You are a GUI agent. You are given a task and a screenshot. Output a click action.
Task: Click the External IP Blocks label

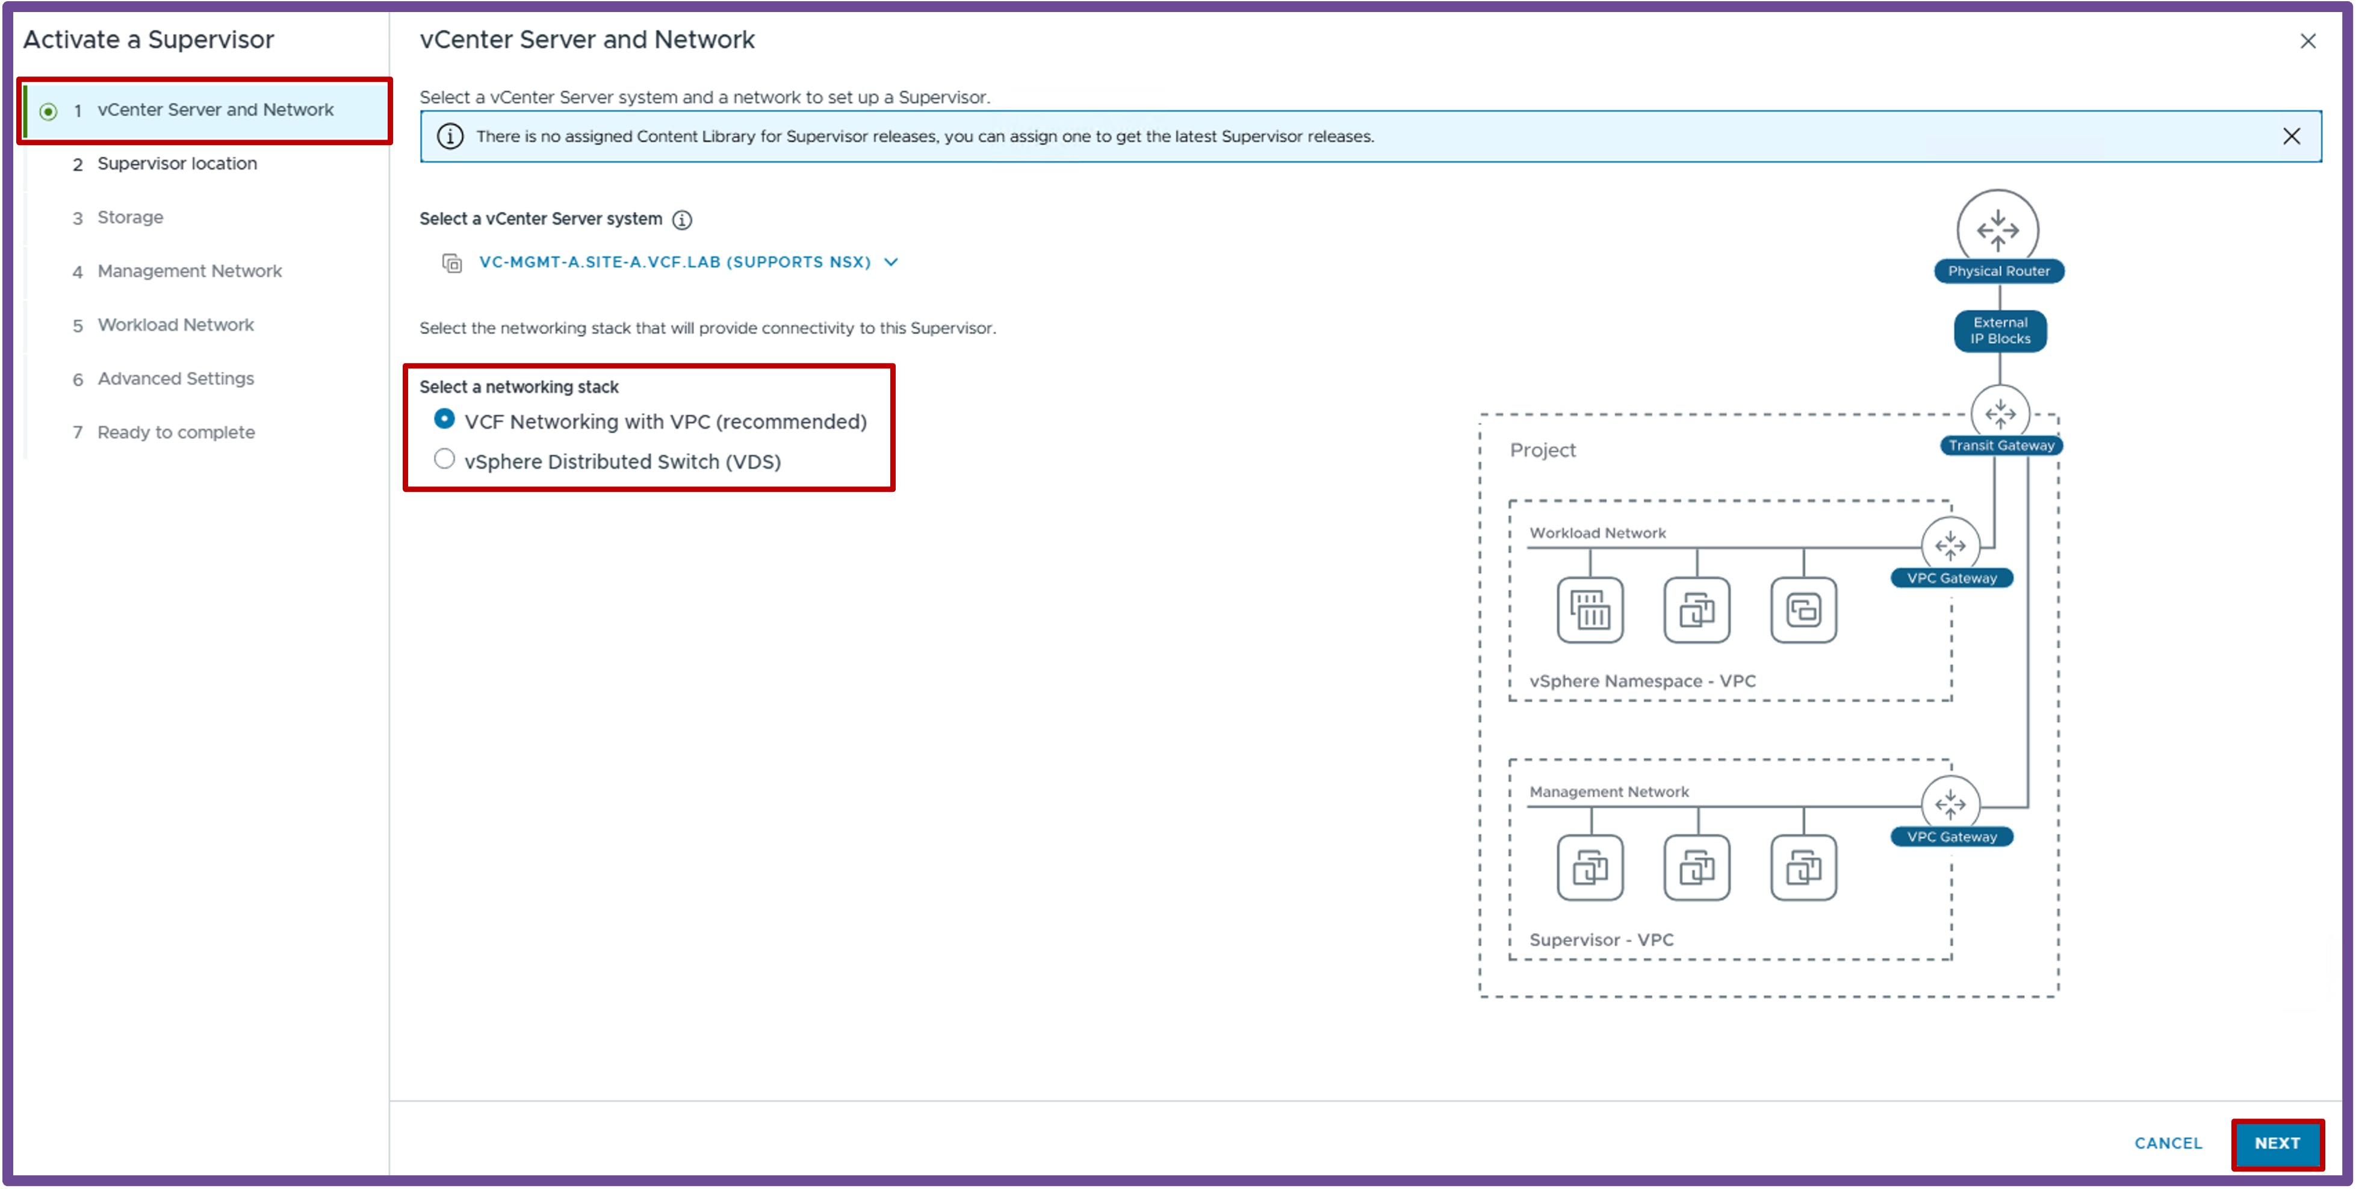pyautogui.click(x=2000, y=330)
